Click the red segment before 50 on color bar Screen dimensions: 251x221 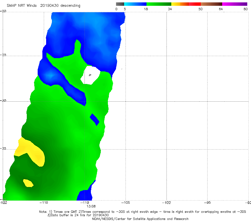click(195, 4)
